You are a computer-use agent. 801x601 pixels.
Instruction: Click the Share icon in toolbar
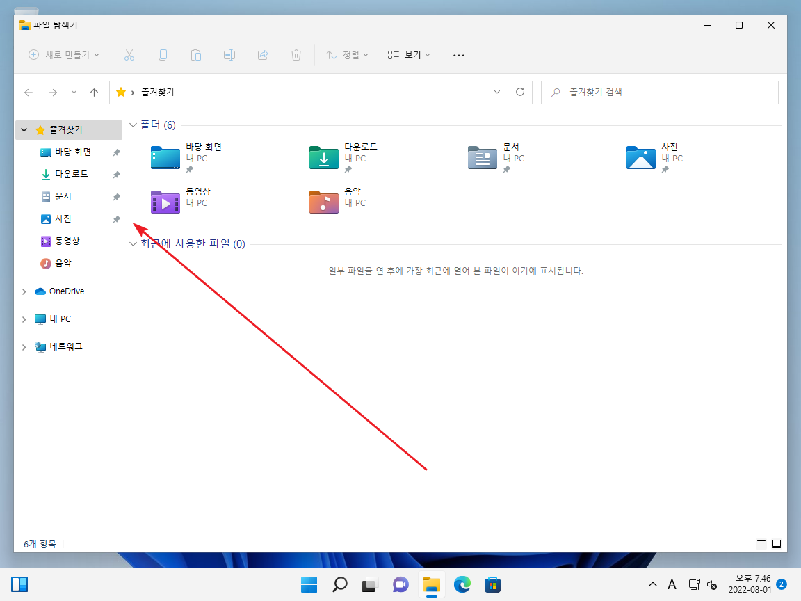click(263, 55)
